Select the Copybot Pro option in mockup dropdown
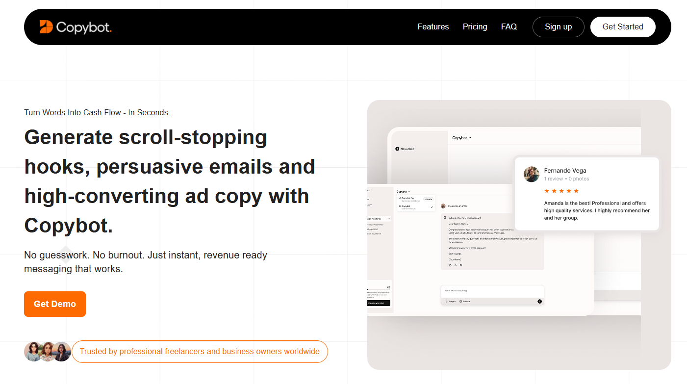 click(409, 199)
